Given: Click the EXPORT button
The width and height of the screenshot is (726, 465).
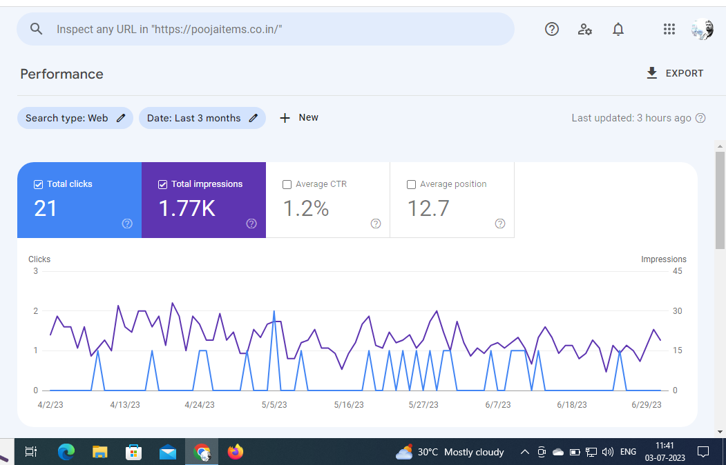Looking at the screenshot, I should tap(674, 72).
